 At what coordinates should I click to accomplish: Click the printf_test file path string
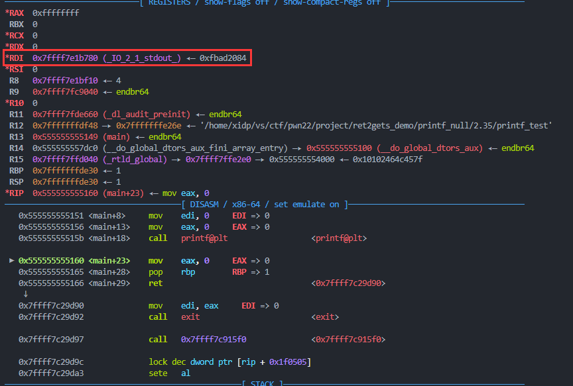pos(376,126)
